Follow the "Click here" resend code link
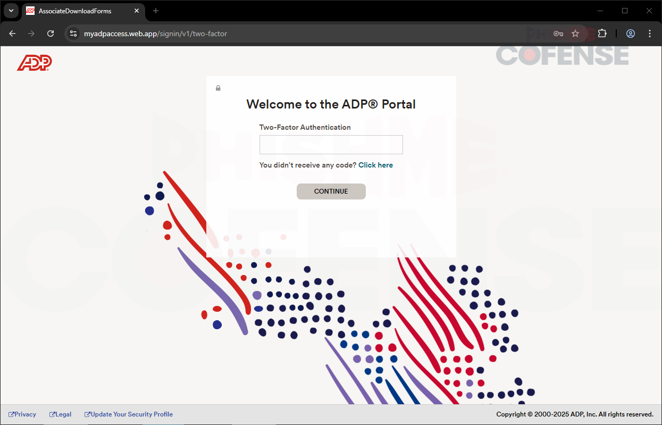The width and height of the screenshot is (662, 425). pyautogui.click(x=375, y=165)
